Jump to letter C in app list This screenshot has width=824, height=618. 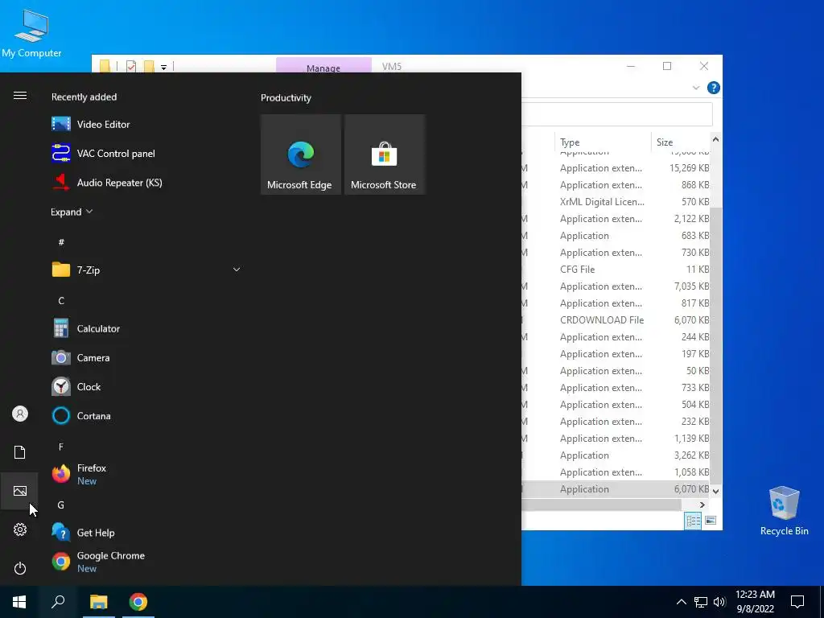[61, 301]
